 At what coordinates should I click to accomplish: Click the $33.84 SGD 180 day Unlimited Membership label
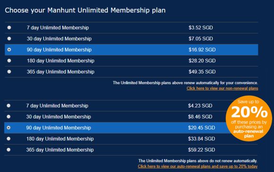(60, 139)
